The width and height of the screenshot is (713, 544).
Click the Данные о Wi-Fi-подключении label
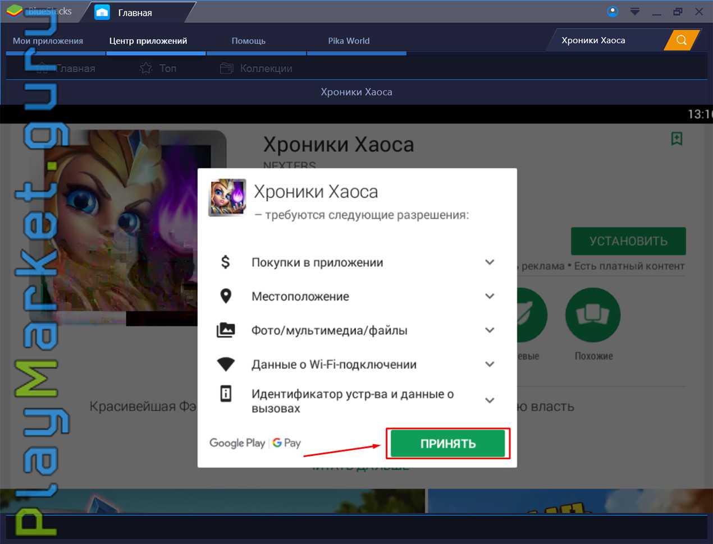tap(334, 365)
